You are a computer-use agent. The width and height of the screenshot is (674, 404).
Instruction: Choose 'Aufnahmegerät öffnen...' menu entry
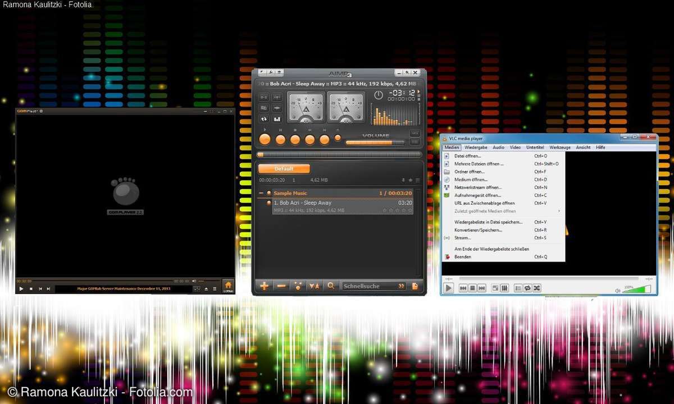pos(503,195)
